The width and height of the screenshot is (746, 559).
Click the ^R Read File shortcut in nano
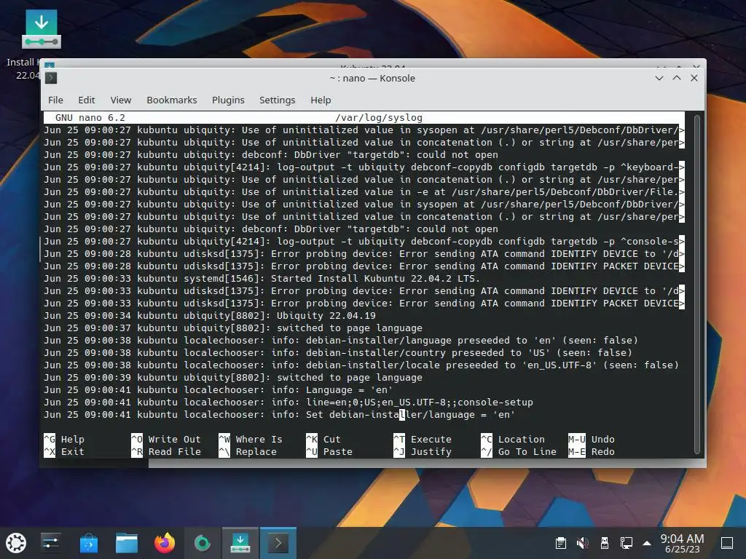coord(166,452)
